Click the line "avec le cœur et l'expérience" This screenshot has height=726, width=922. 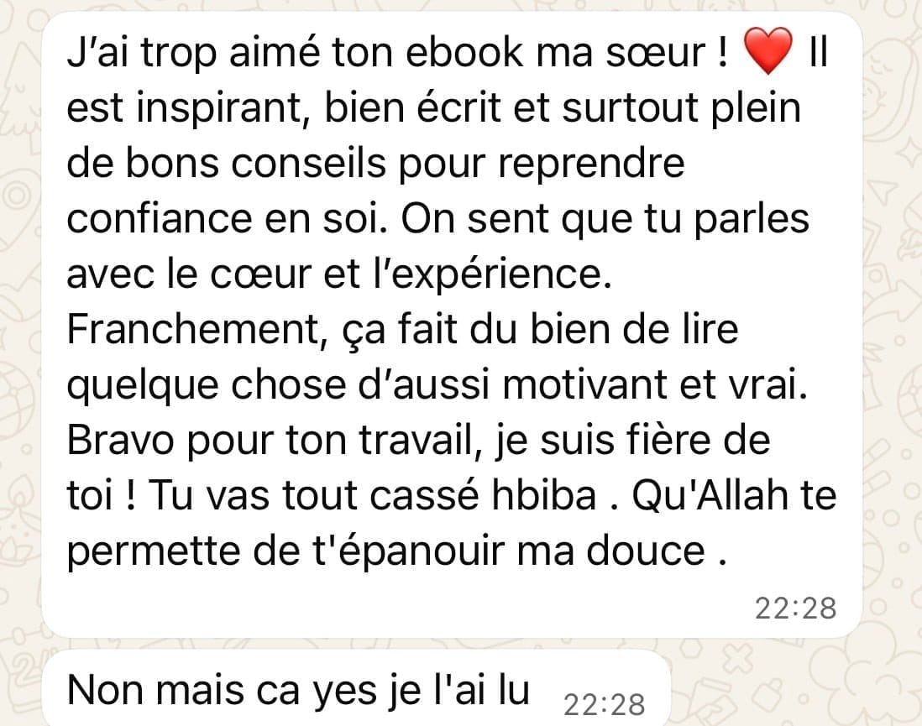point(339,274)
